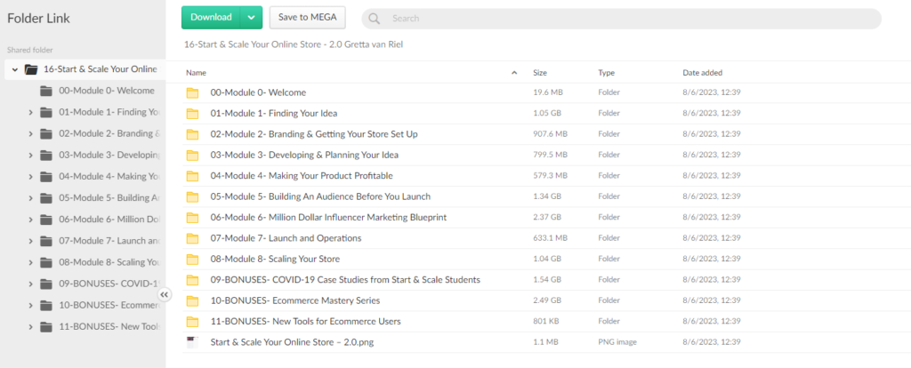Viewport: 911px width, 368px height.
Task: Sort list by Type column header
Action: [x=607, y=73]
